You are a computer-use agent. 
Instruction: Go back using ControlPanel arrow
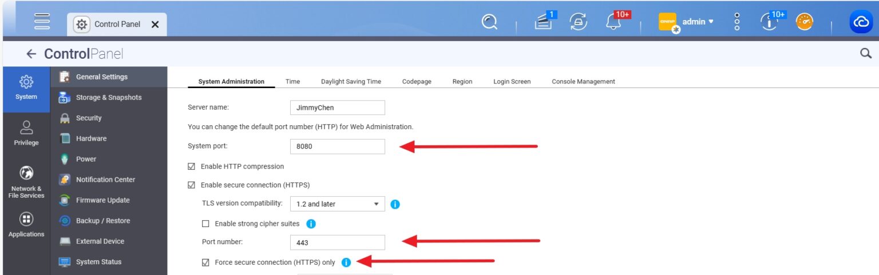point(31,54)
